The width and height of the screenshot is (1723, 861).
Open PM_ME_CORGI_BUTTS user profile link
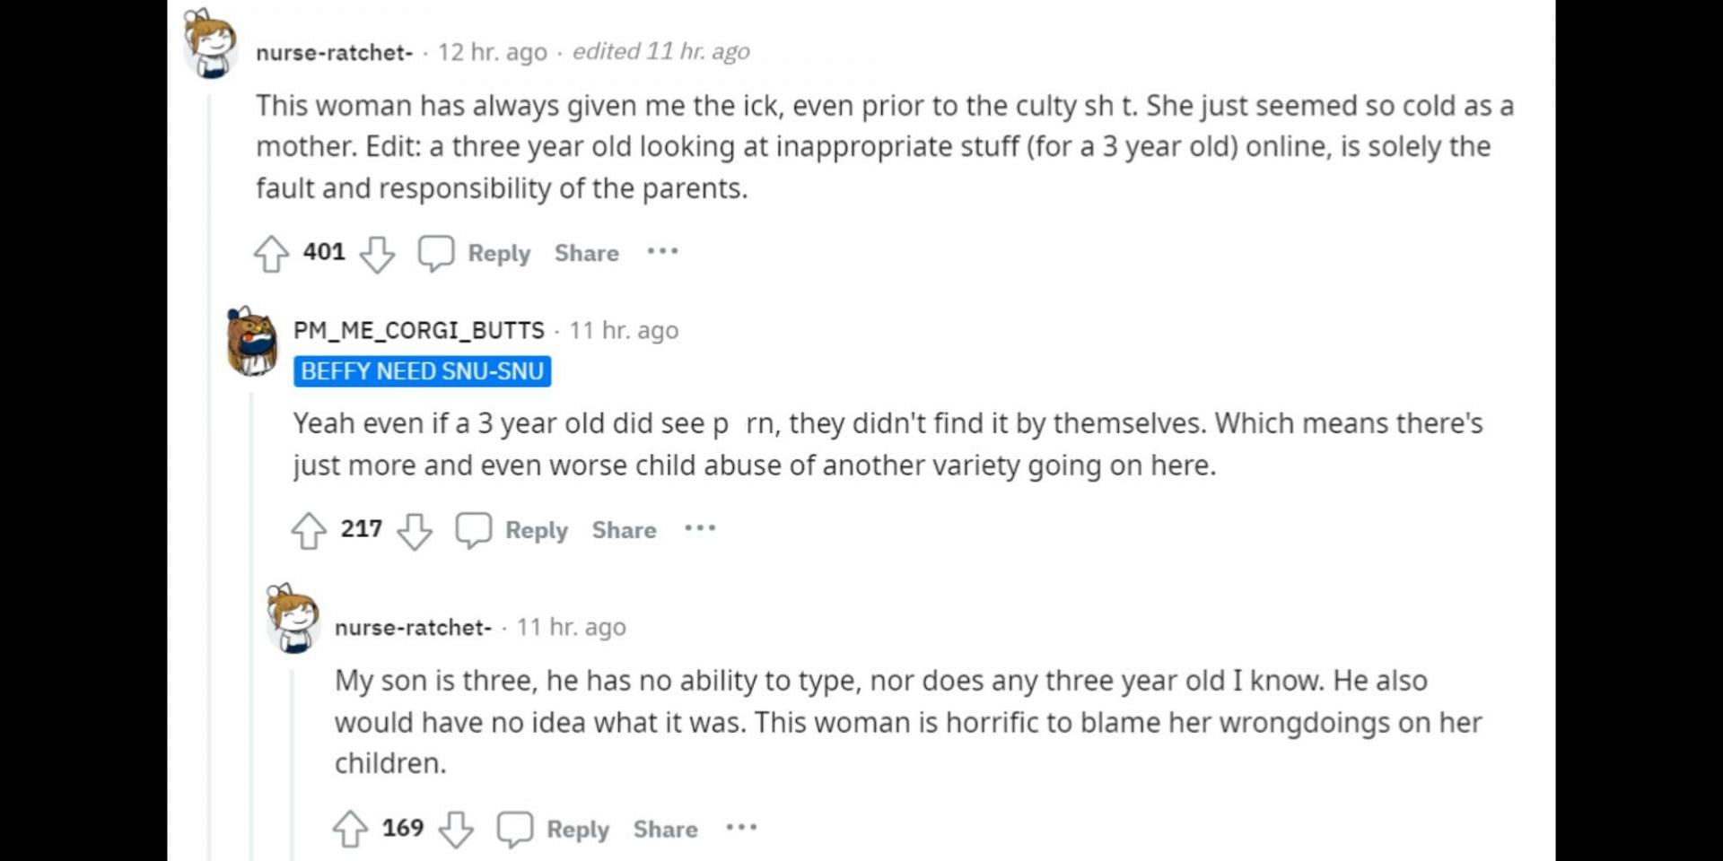click(419, 330)
